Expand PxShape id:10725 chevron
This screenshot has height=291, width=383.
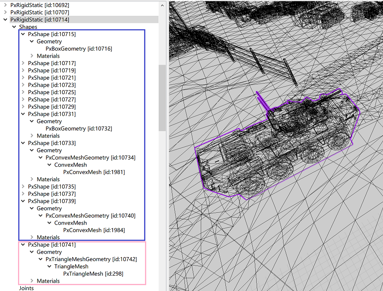point(23,92)
